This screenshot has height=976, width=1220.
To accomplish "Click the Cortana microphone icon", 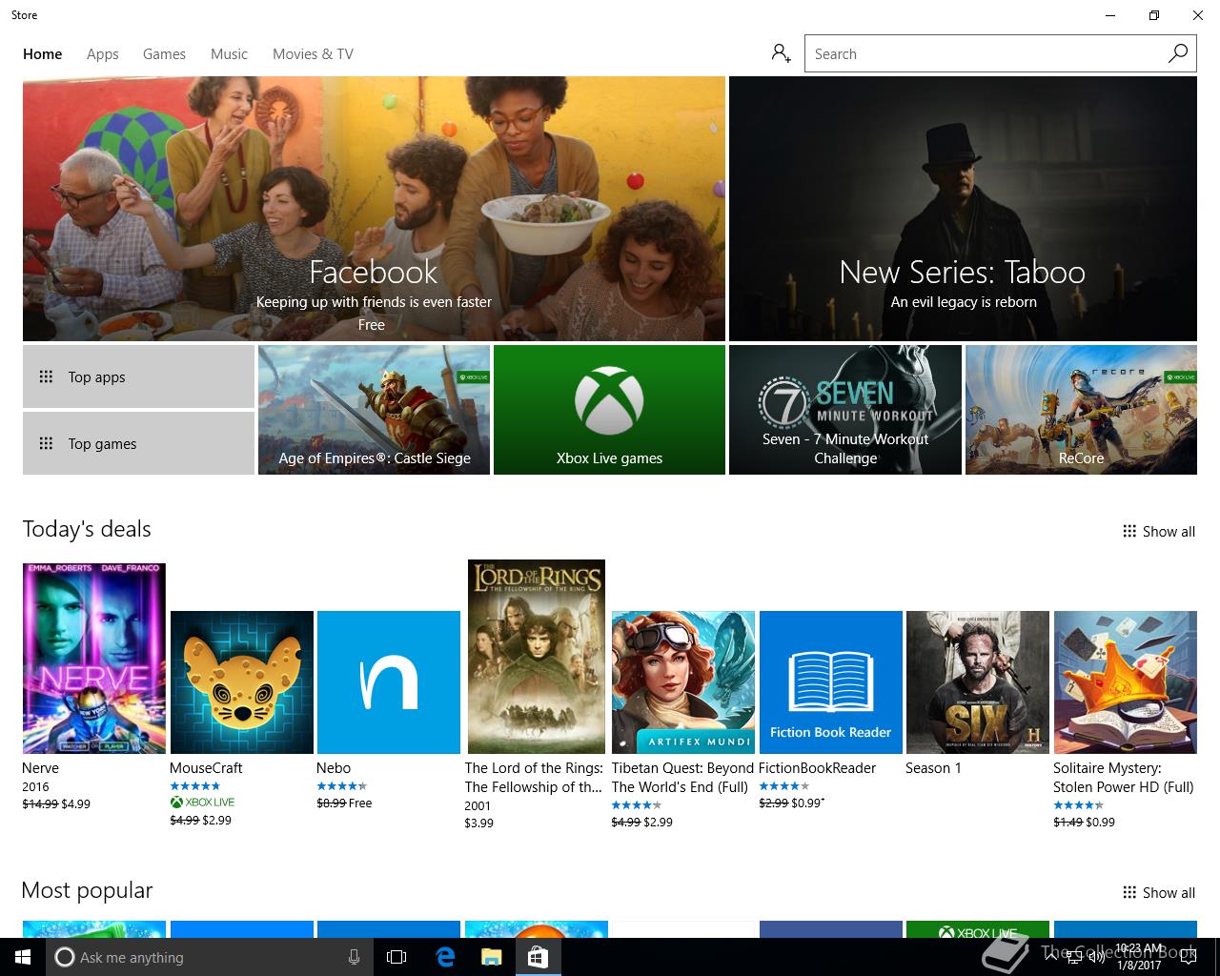I will 354,957.
